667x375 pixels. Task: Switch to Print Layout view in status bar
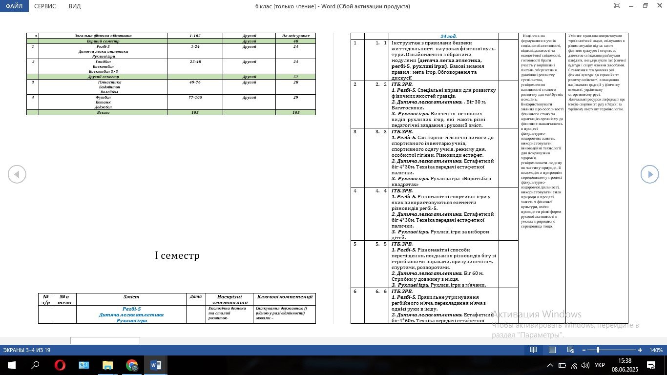(x=552, y=350)
